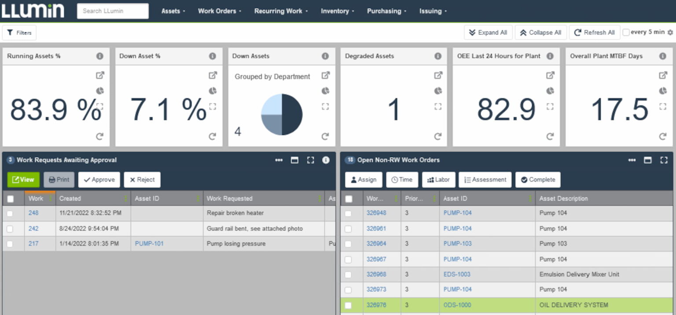
Task: Refresh the Down Assets card
Action: 325,136
